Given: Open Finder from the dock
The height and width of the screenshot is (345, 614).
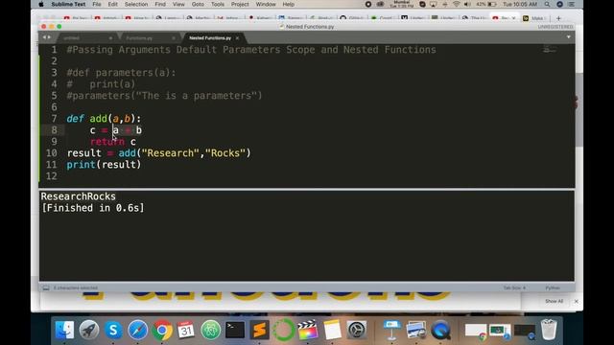Looking at the screenshot, I should pyautogui.click(x=64, y=330).
